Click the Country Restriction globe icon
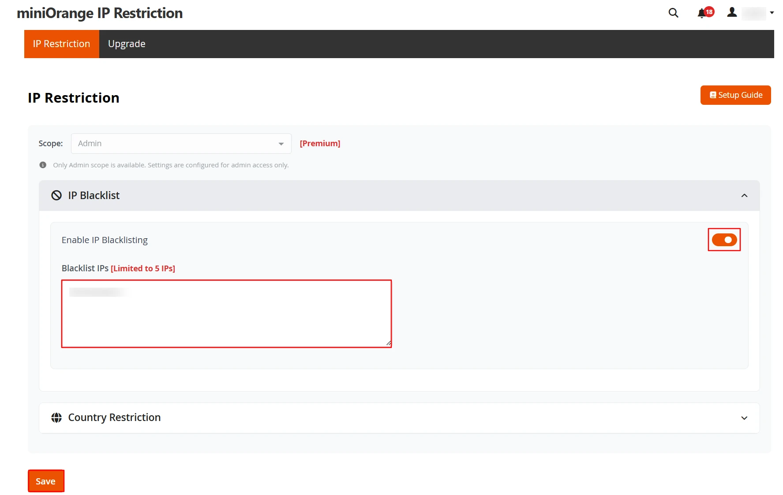The image size is (783, 495). 56,417
